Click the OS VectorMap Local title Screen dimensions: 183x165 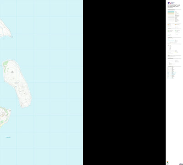174,5
